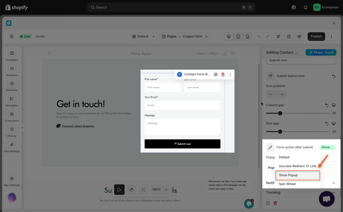This screenshot has width=343, height=212.
Task: Switch to desktop device view
Action: pyautogui.click(x=229, y=37)
